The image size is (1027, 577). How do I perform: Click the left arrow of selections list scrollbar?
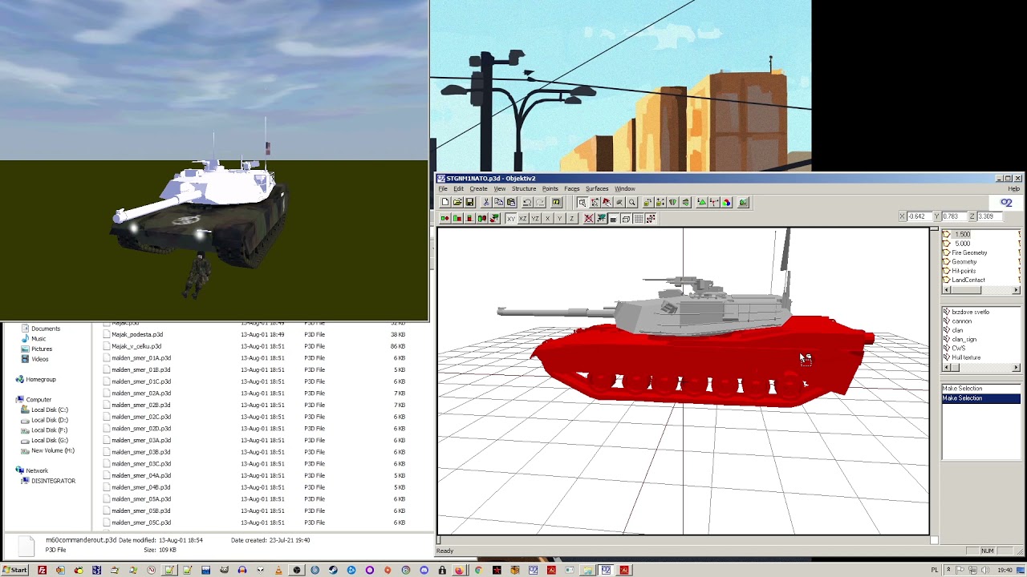pyautogui.click(x=946, y=368)
